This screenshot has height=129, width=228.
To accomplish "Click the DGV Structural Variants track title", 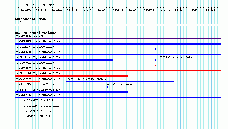I will 36,33.
